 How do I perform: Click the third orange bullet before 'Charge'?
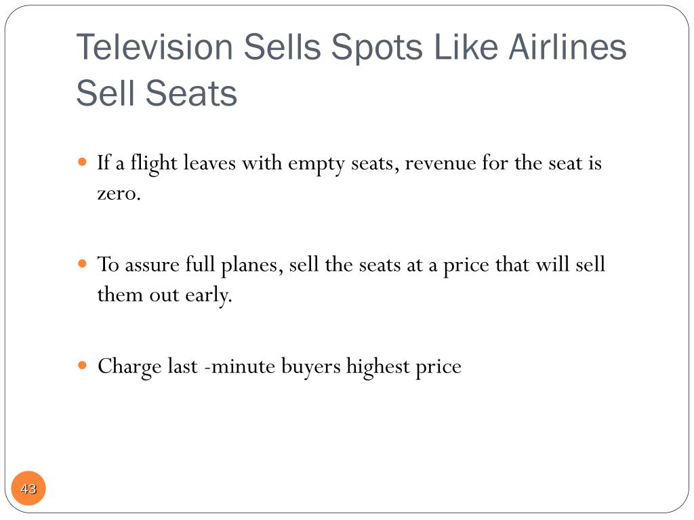click(82, 365)
